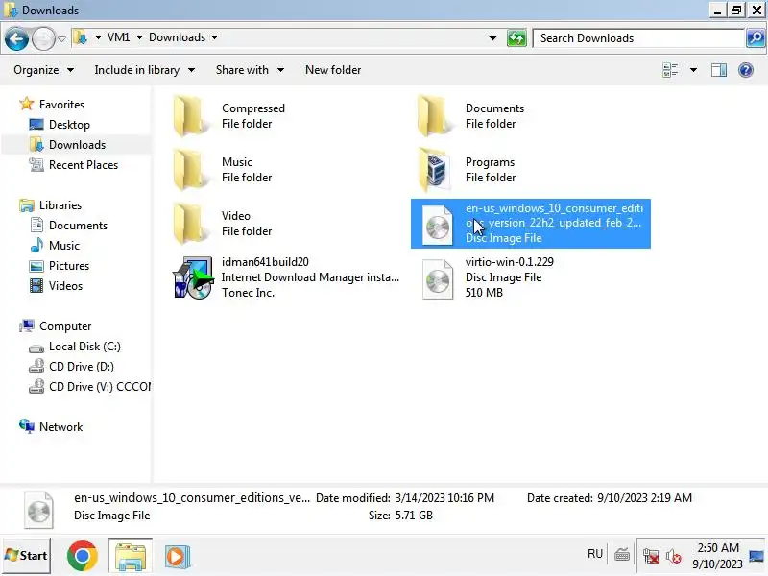Open More view options dropdown arrow
The image size is (768, 576).
coord(693,70)
